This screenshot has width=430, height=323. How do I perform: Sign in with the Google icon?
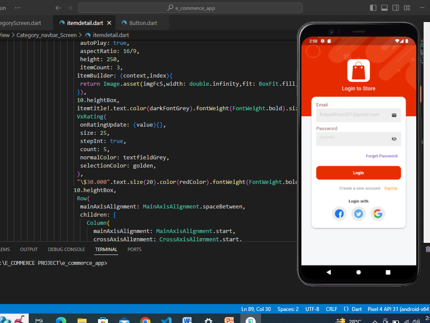coord(378,214)
